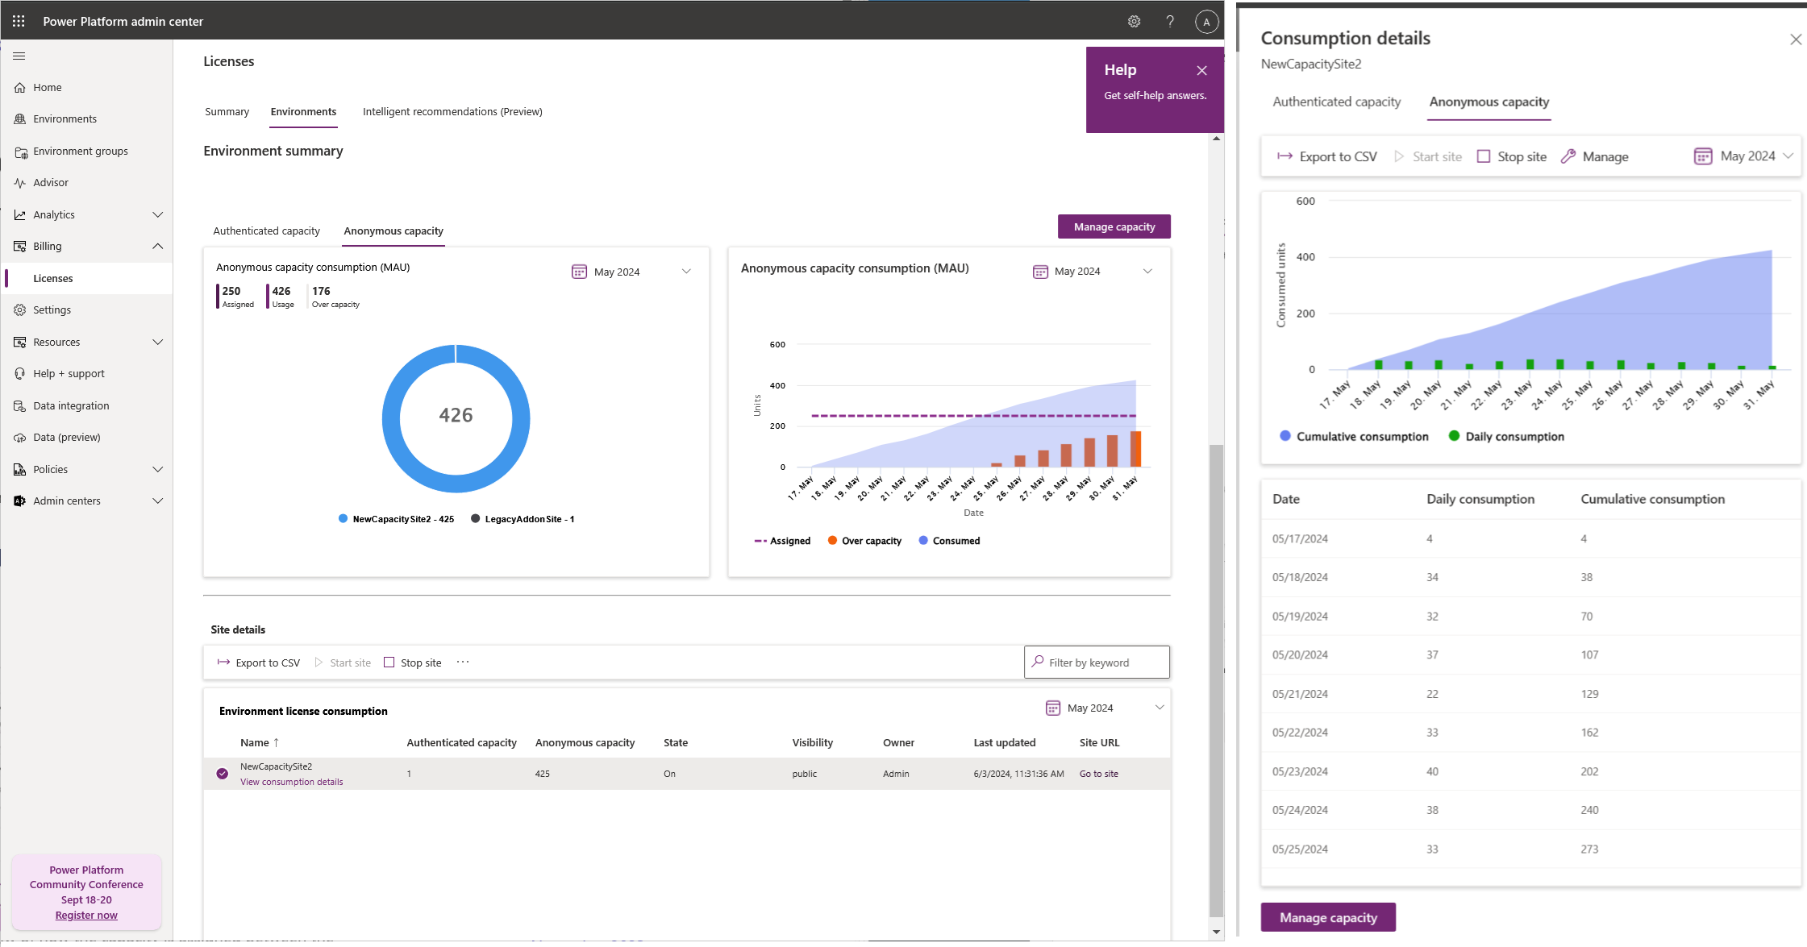This screenshot has width=1807, height=947.
Task: Toggle the Daily consumption legend item
Action: coord(1455,436)
